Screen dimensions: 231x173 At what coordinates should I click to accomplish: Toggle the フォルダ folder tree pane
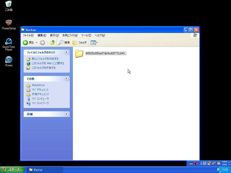80,43
